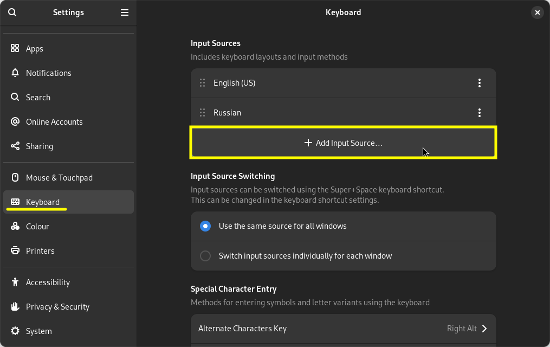Open options menu for Russian input source
Viewport: 550px width, 347px height.
[x=479, y=113]
